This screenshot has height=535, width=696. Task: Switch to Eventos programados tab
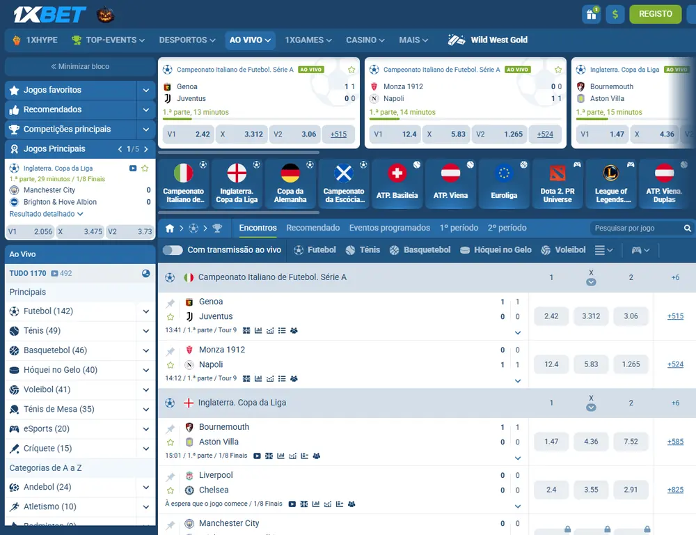tap(390, 228)
